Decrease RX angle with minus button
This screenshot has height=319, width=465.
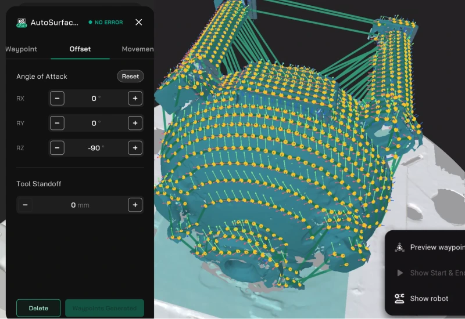(x=57, y=98)
